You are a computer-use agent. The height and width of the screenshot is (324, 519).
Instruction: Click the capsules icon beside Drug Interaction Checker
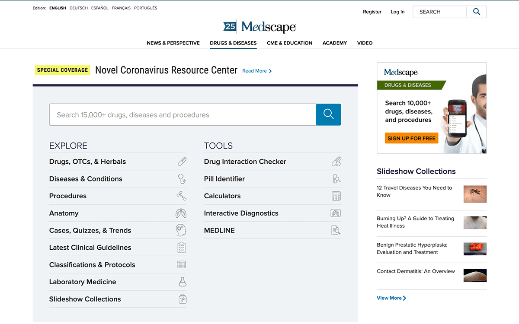(x=336, y=162)
